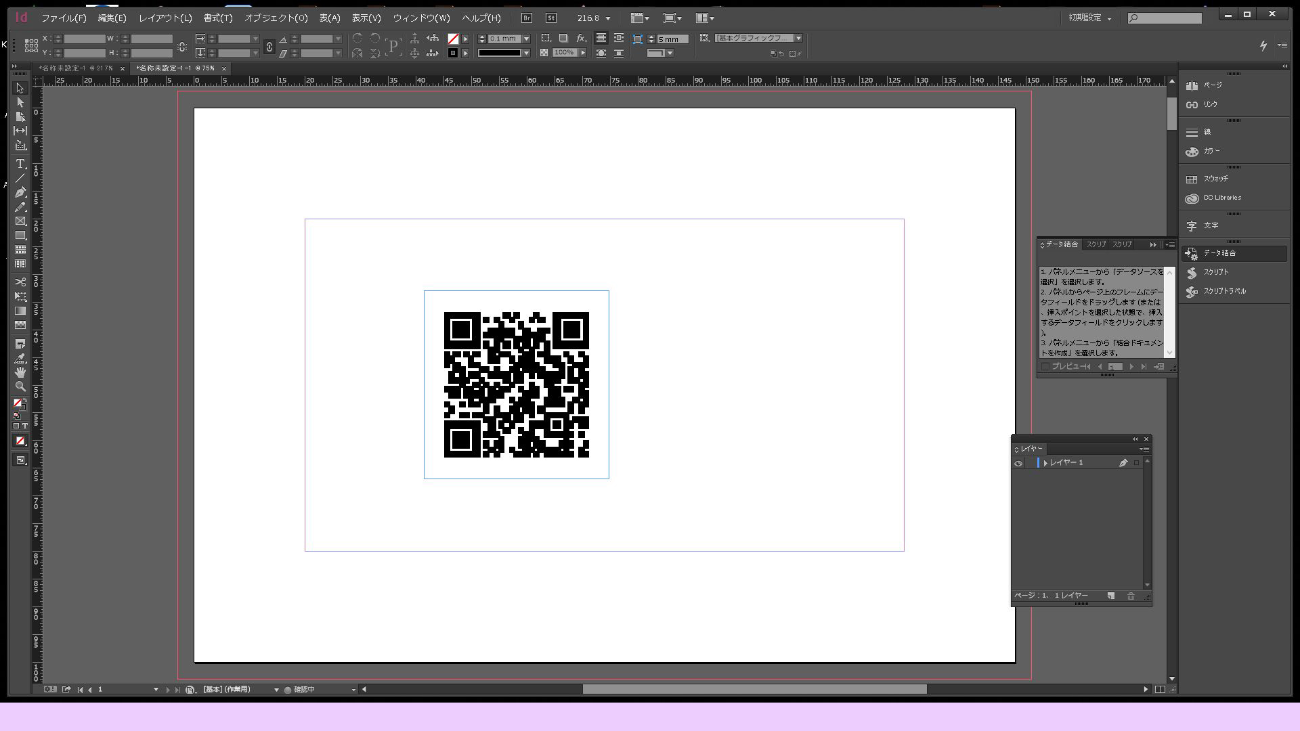The height and width of the screenshot is (731, 1300).
Task: Toggle default fill and stroke icon
Action: 16,415
